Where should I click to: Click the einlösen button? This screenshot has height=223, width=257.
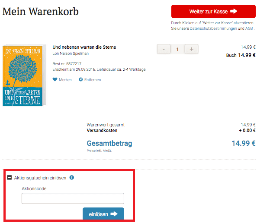103,214
